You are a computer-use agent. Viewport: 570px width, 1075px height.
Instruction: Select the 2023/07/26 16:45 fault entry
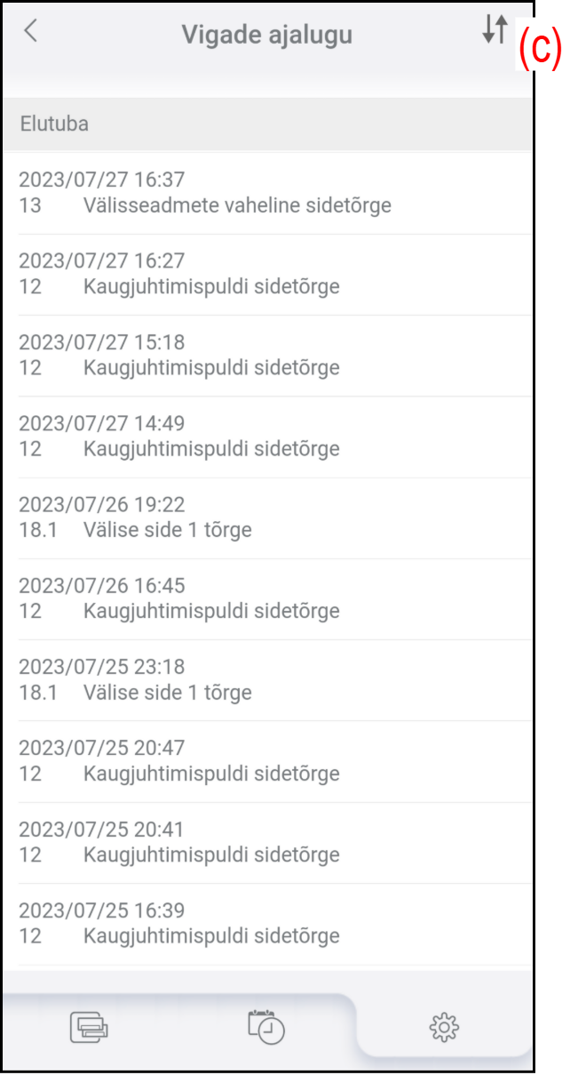click(266, 598)
